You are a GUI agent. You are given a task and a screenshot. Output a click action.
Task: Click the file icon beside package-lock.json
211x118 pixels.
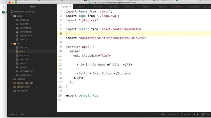[15, 83]
